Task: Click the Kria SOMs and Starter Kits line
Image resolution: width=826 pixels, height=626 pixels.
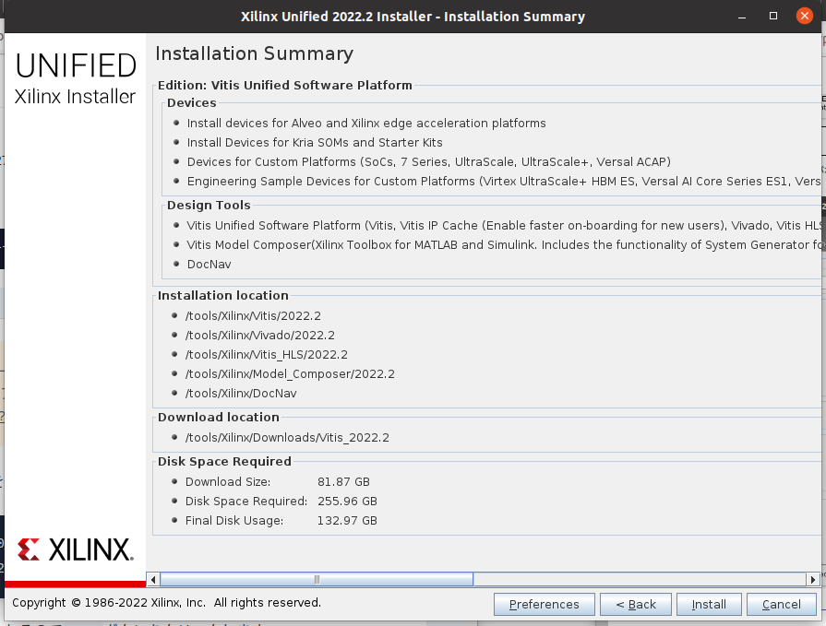Action: [x=315, y=143]
